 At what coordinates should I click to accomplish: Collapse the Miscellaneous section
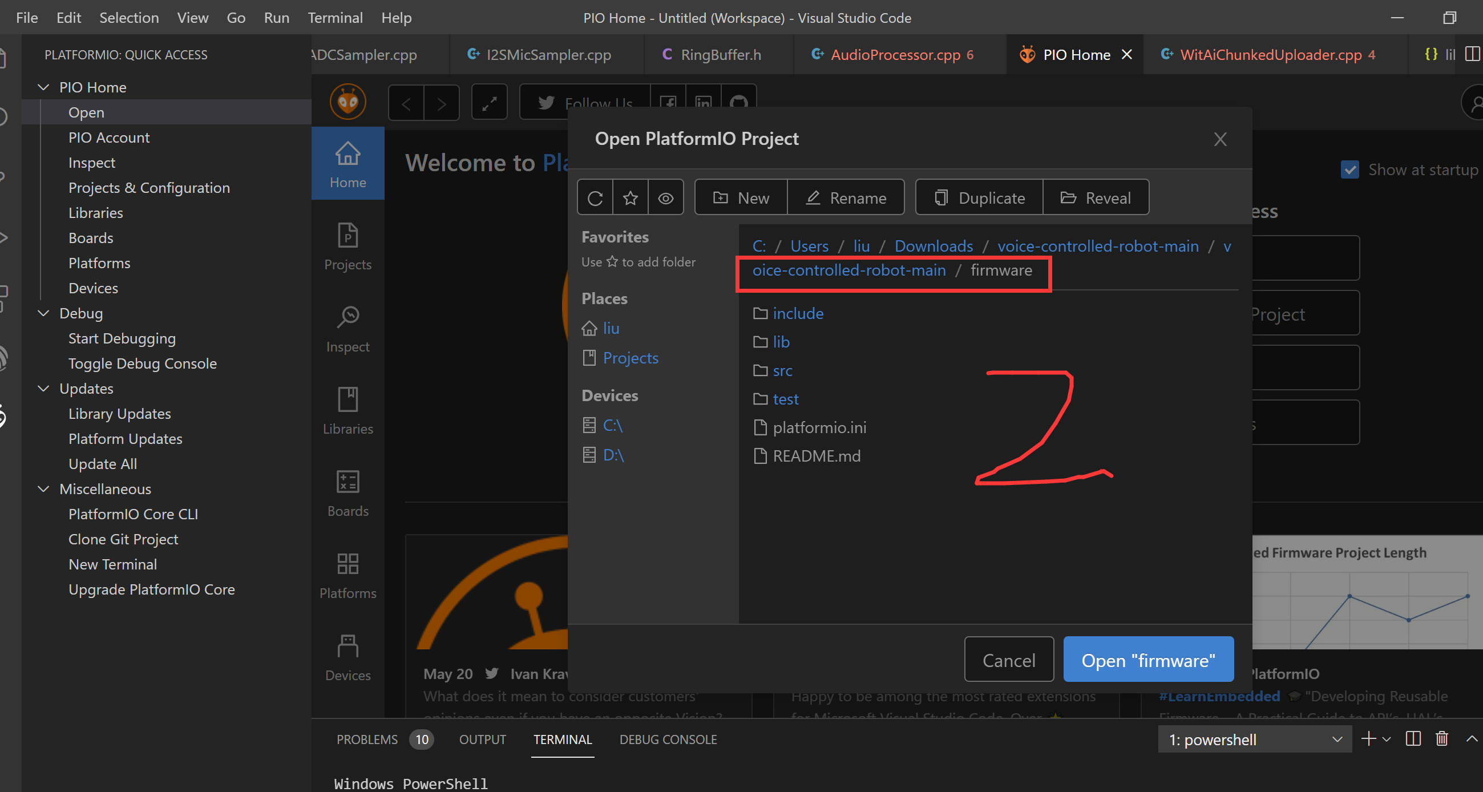click(44, 488)
